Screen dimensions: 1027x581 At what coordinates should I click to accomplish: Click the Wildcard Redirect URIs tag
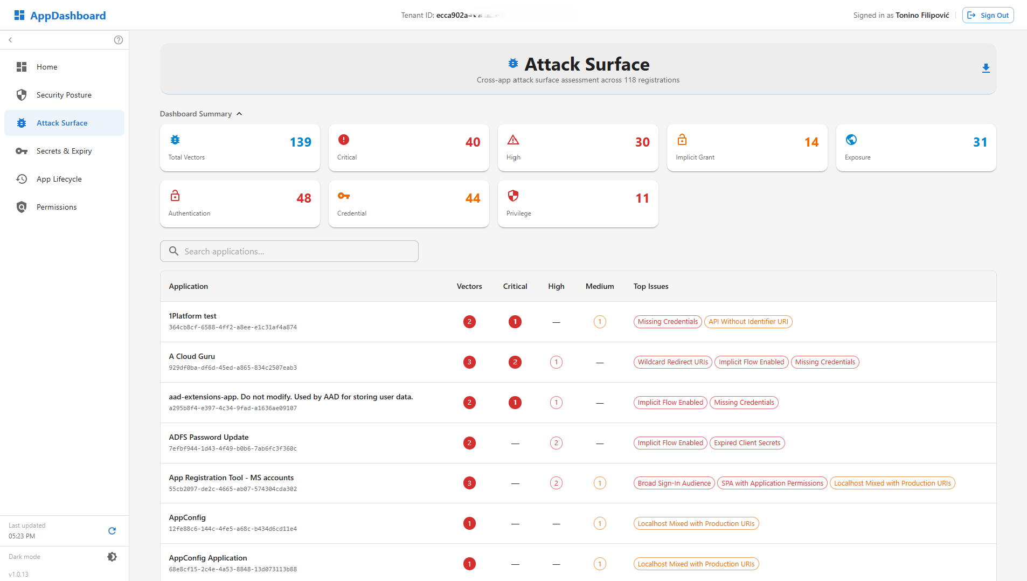[x=672, y=362]
